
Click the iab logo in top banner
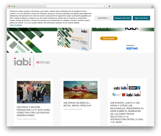click(132, 29)
